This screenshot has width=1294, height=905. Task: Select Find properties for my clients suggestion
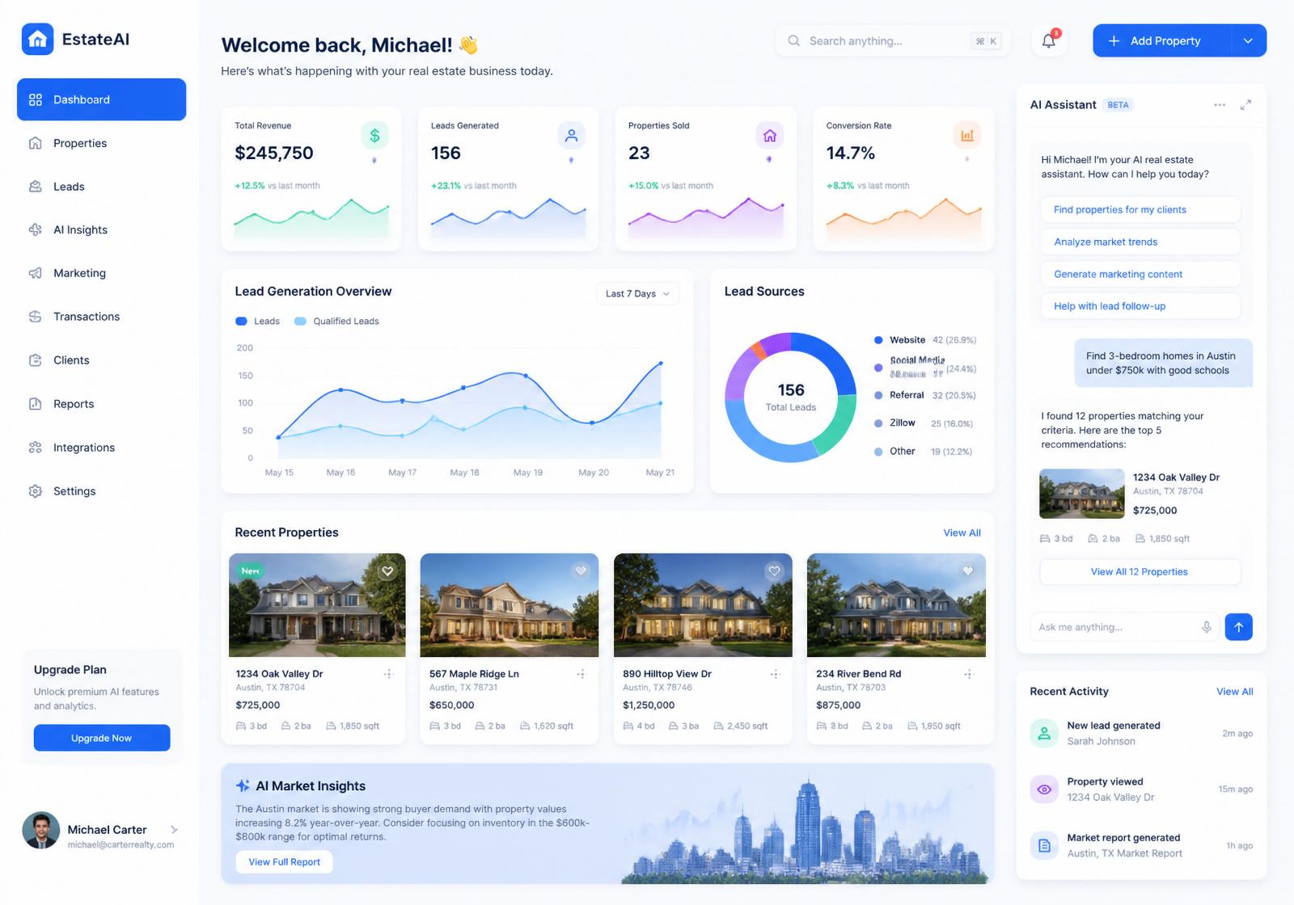(x=1140, y=209)
